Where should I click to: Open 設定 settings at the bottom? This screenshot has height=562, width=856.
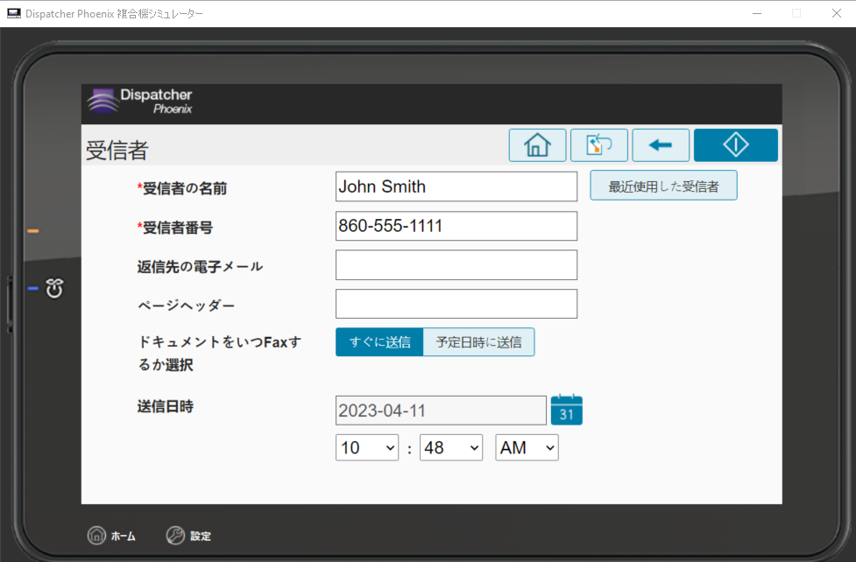click(x=189, y=536)
